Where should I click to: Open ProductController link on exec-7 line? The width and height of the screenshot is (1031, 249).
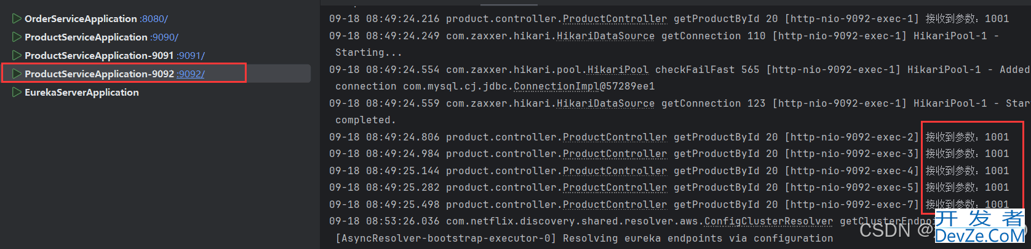click(615, 205)
